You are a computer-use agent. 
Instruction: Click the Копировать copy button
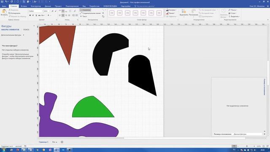(14, 13)
